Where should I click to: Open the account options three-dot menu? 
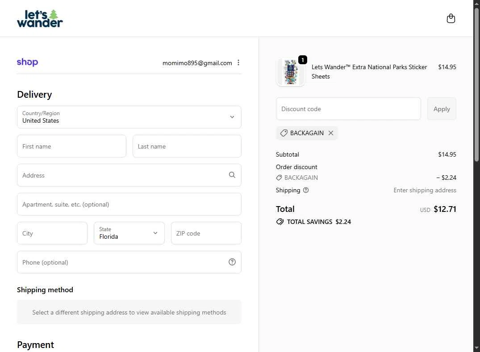point(238,63)
